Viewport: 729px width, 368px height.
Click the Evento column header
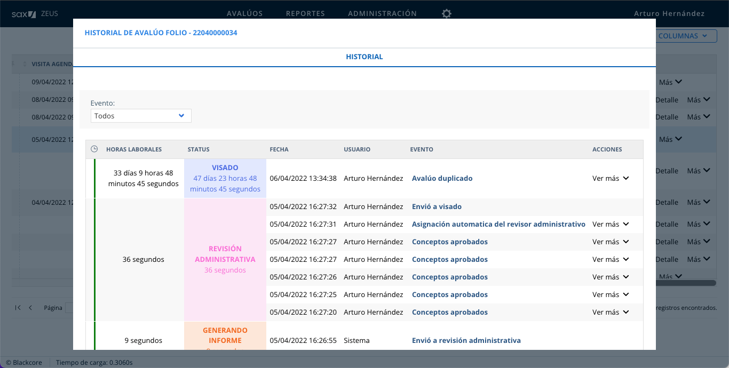tap(422, 149)
